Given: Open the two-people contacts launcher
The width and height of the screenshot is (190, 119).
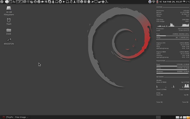Looking at the screenshot, I should click(46, 2).
